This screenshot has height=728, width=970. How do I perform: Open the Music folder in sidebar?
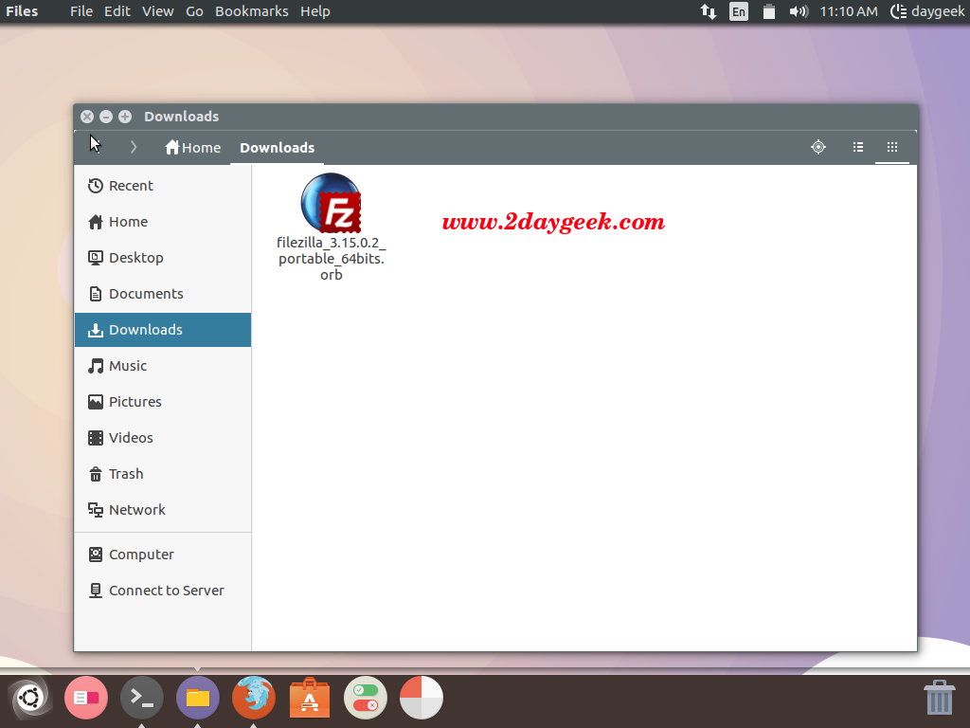pyautogui.click(x=163, y=365)
